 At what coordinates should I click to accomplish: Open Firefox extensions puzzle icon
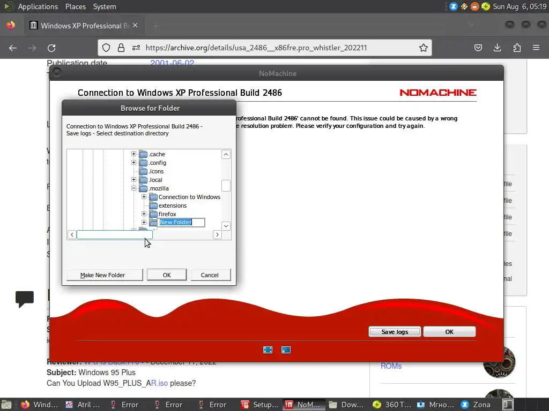(517, 48)
